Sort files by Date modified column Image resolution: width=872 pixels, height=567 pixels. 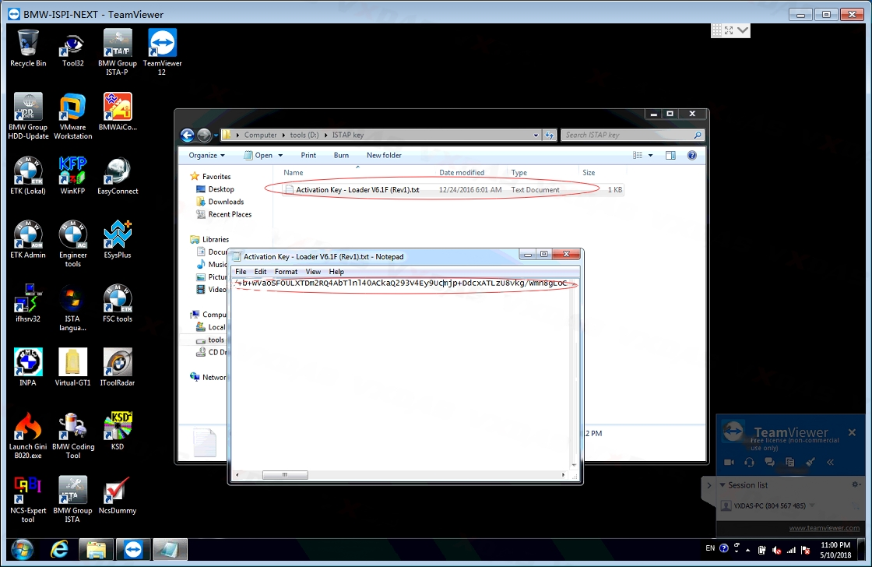(x=462, y=172)
